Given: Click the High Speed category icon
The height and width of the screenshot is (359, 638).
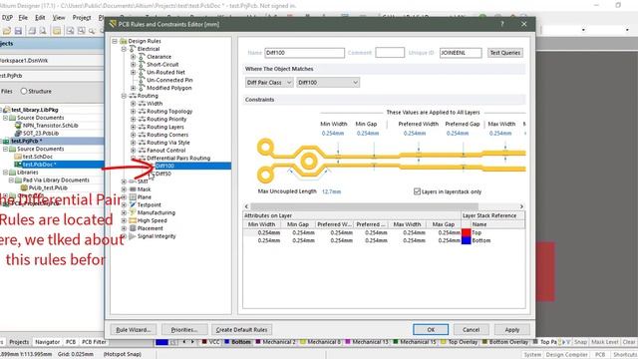Looking at the screenshot, I should click(133, 220).
